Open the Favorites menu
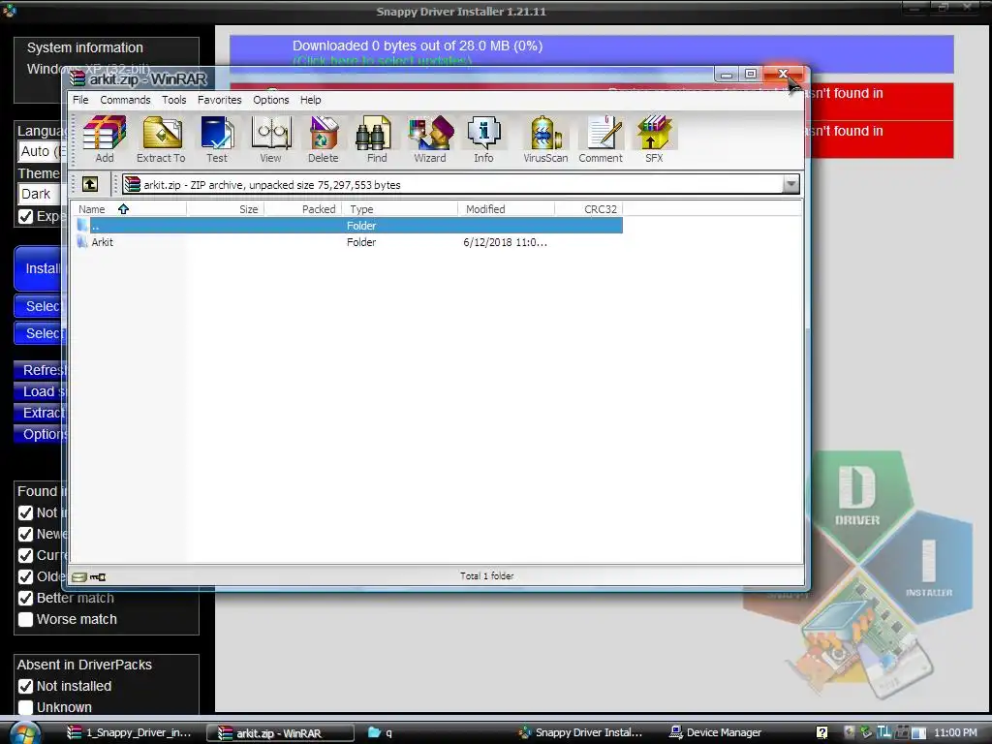This screenshot has width=992, height=744. 220,100
